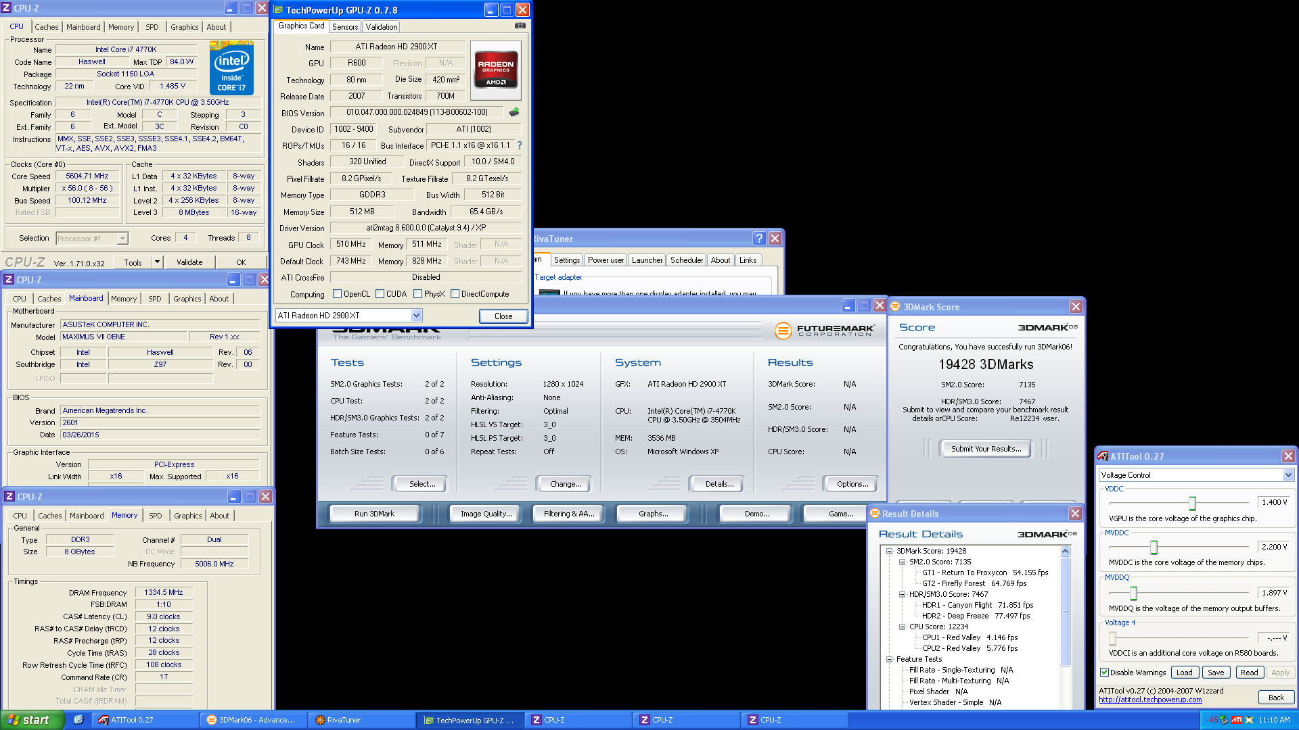Click the Run 3DMark button
This screenshot has height=730, width=1299.
(x=374, y=514)
